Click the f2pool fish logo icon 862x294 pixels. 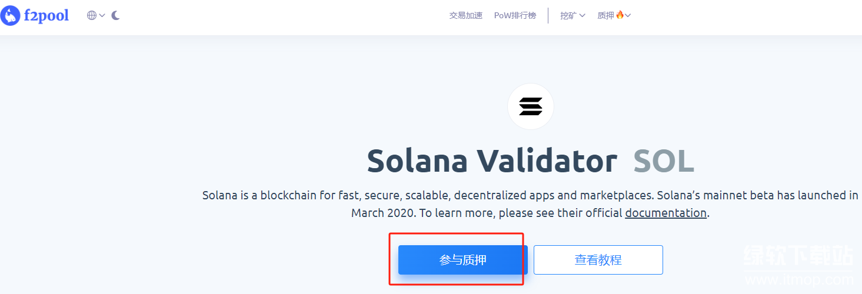coord(10,15)
